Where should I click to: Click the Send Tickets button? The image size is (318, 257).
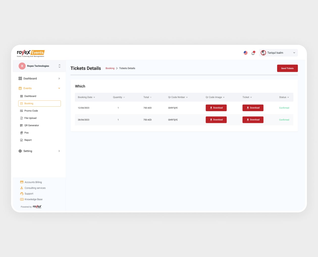287,68
